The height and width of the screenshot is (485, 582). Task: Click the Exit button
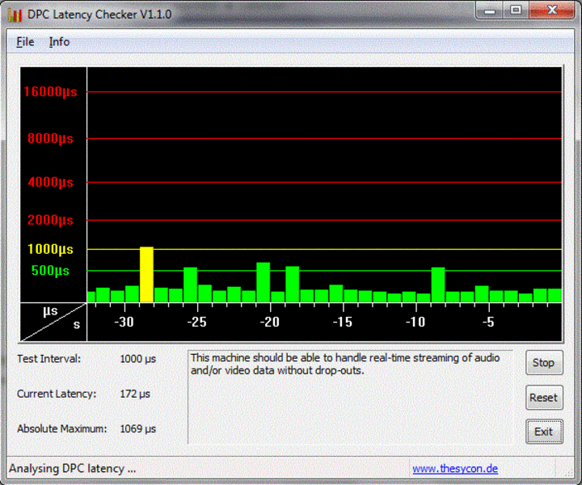point(544,432)
